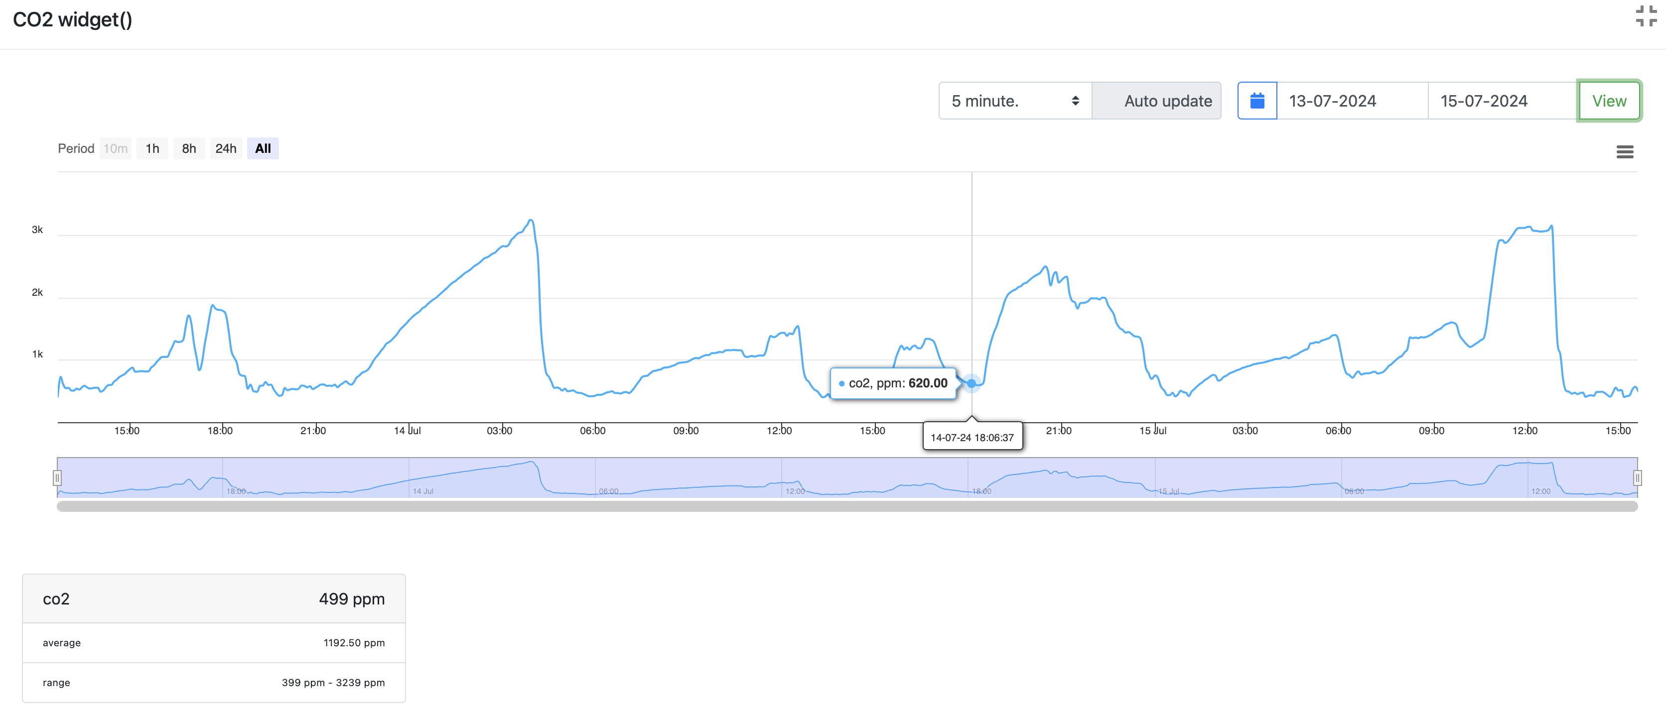This screenshot has height=717, width=1666.
Task: Click the range '399 ppm - 3239 ppm' value
Action: [333, 683]
